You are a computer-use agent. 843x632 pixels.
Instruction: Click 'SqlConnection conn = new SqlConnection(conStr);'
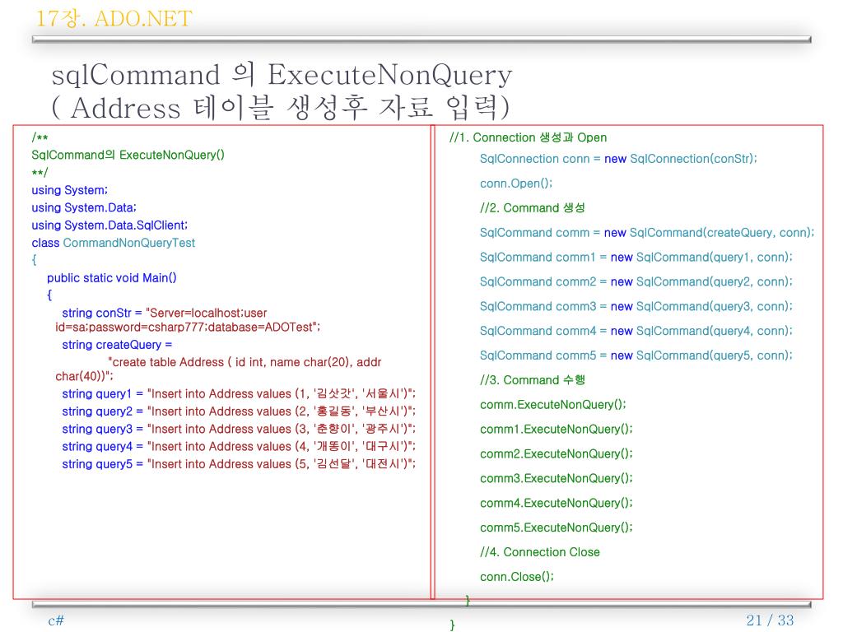point(618,159)
